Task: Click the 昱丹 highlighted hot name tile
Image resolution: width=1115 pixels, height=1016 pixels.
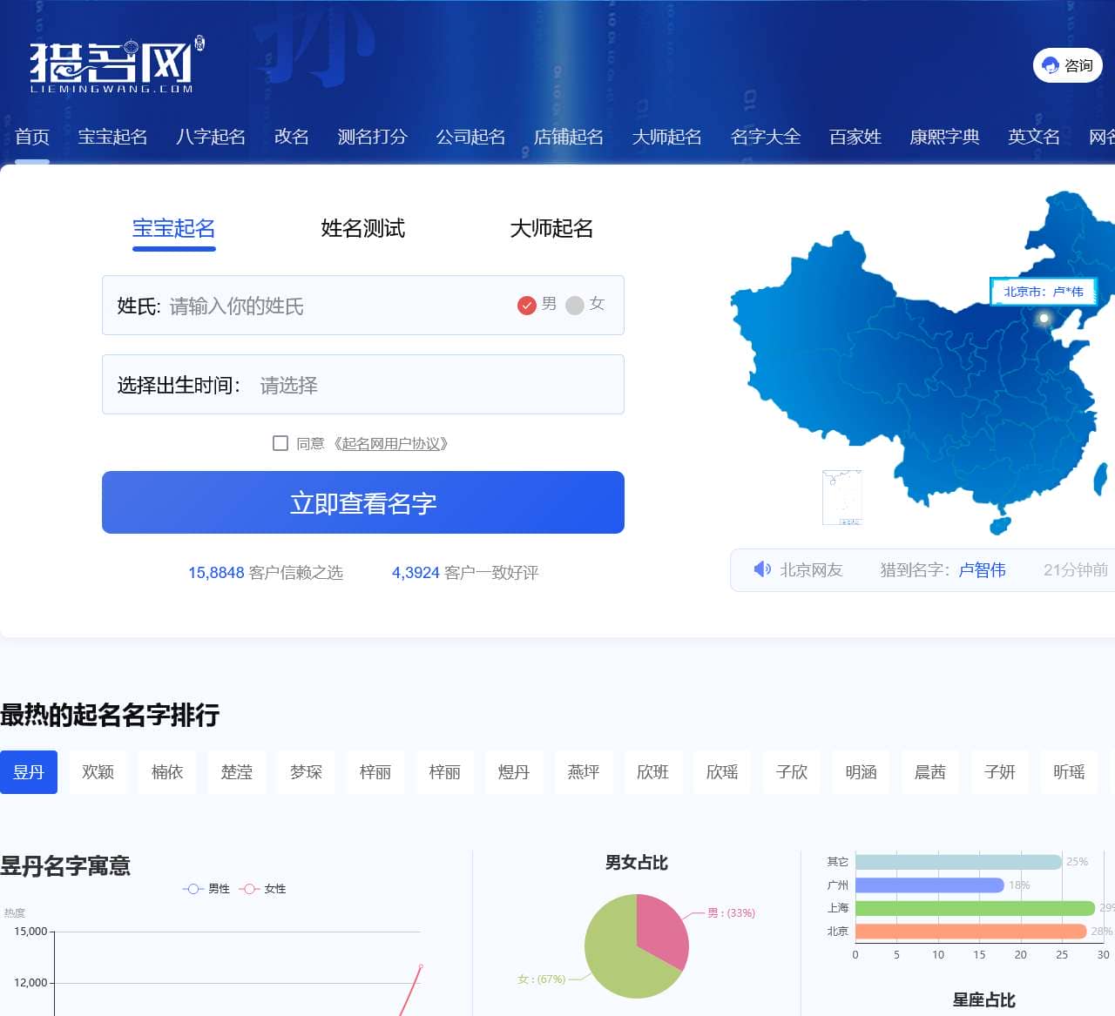Action: 29,772
